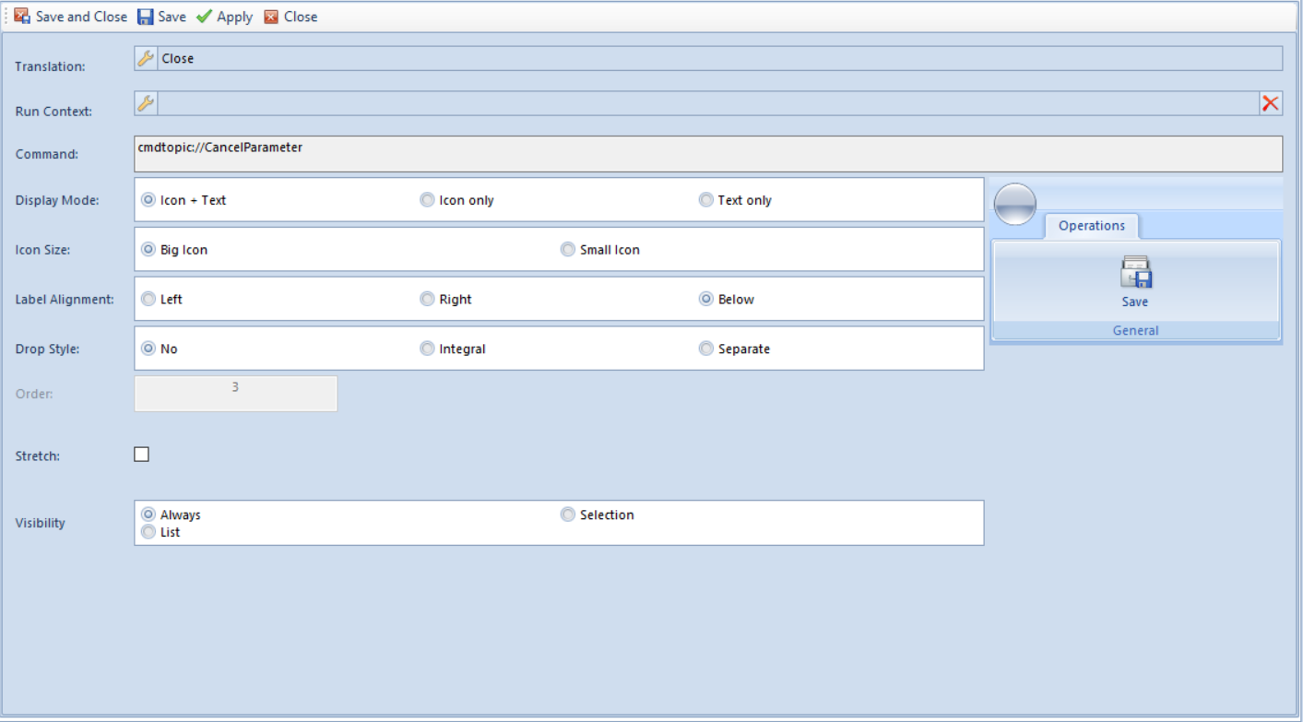This screenshot has width=1303, height=722.
Task: Select Icon only display mode
Action: pyautogui.click(x=427, y=200)
